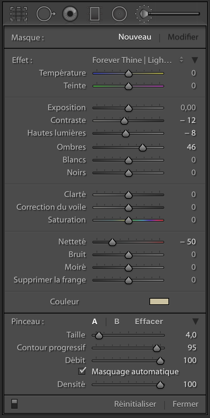Select brush A
The image size is (210, 418).
[x=94, y=322]
